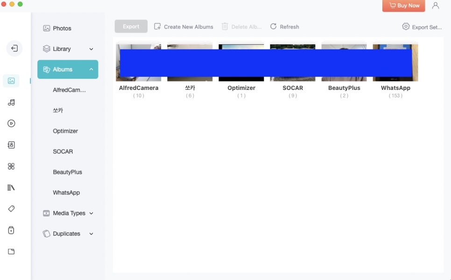Image resolution: width=451 pixels, height=280 pixels.
Task: Click the Export Settings gear icon
Action: [406, 27]
